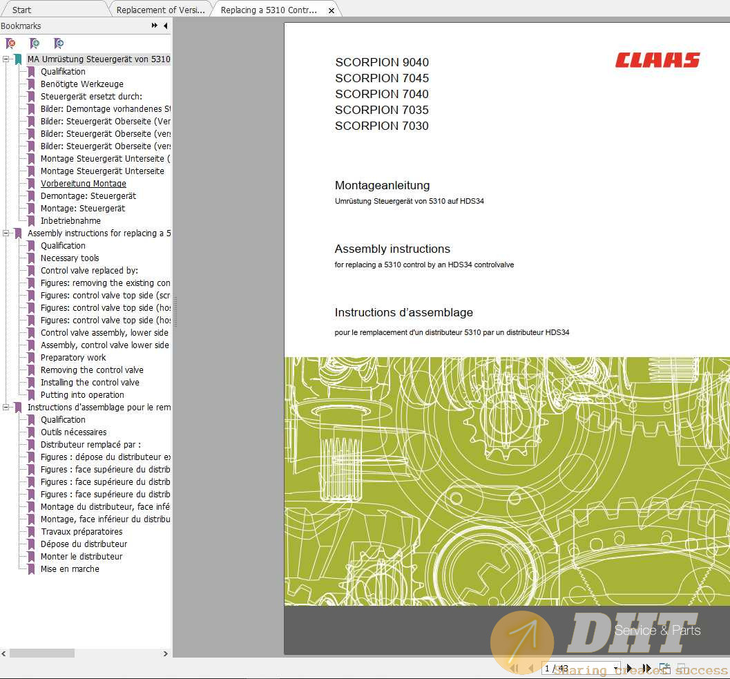Collapse the Bookmarks panel with the left arrow

pos(166,26)
